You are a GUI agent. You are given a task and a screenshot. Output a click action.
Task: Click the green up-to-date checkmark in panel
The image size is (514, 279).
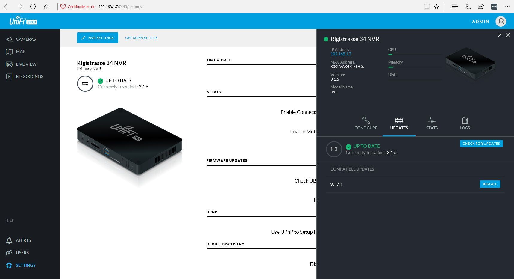point(348,147)
